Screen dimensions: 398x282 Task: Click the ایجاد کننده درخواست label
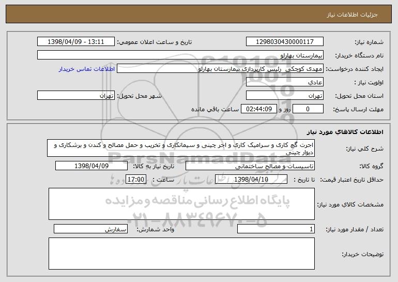355,69
